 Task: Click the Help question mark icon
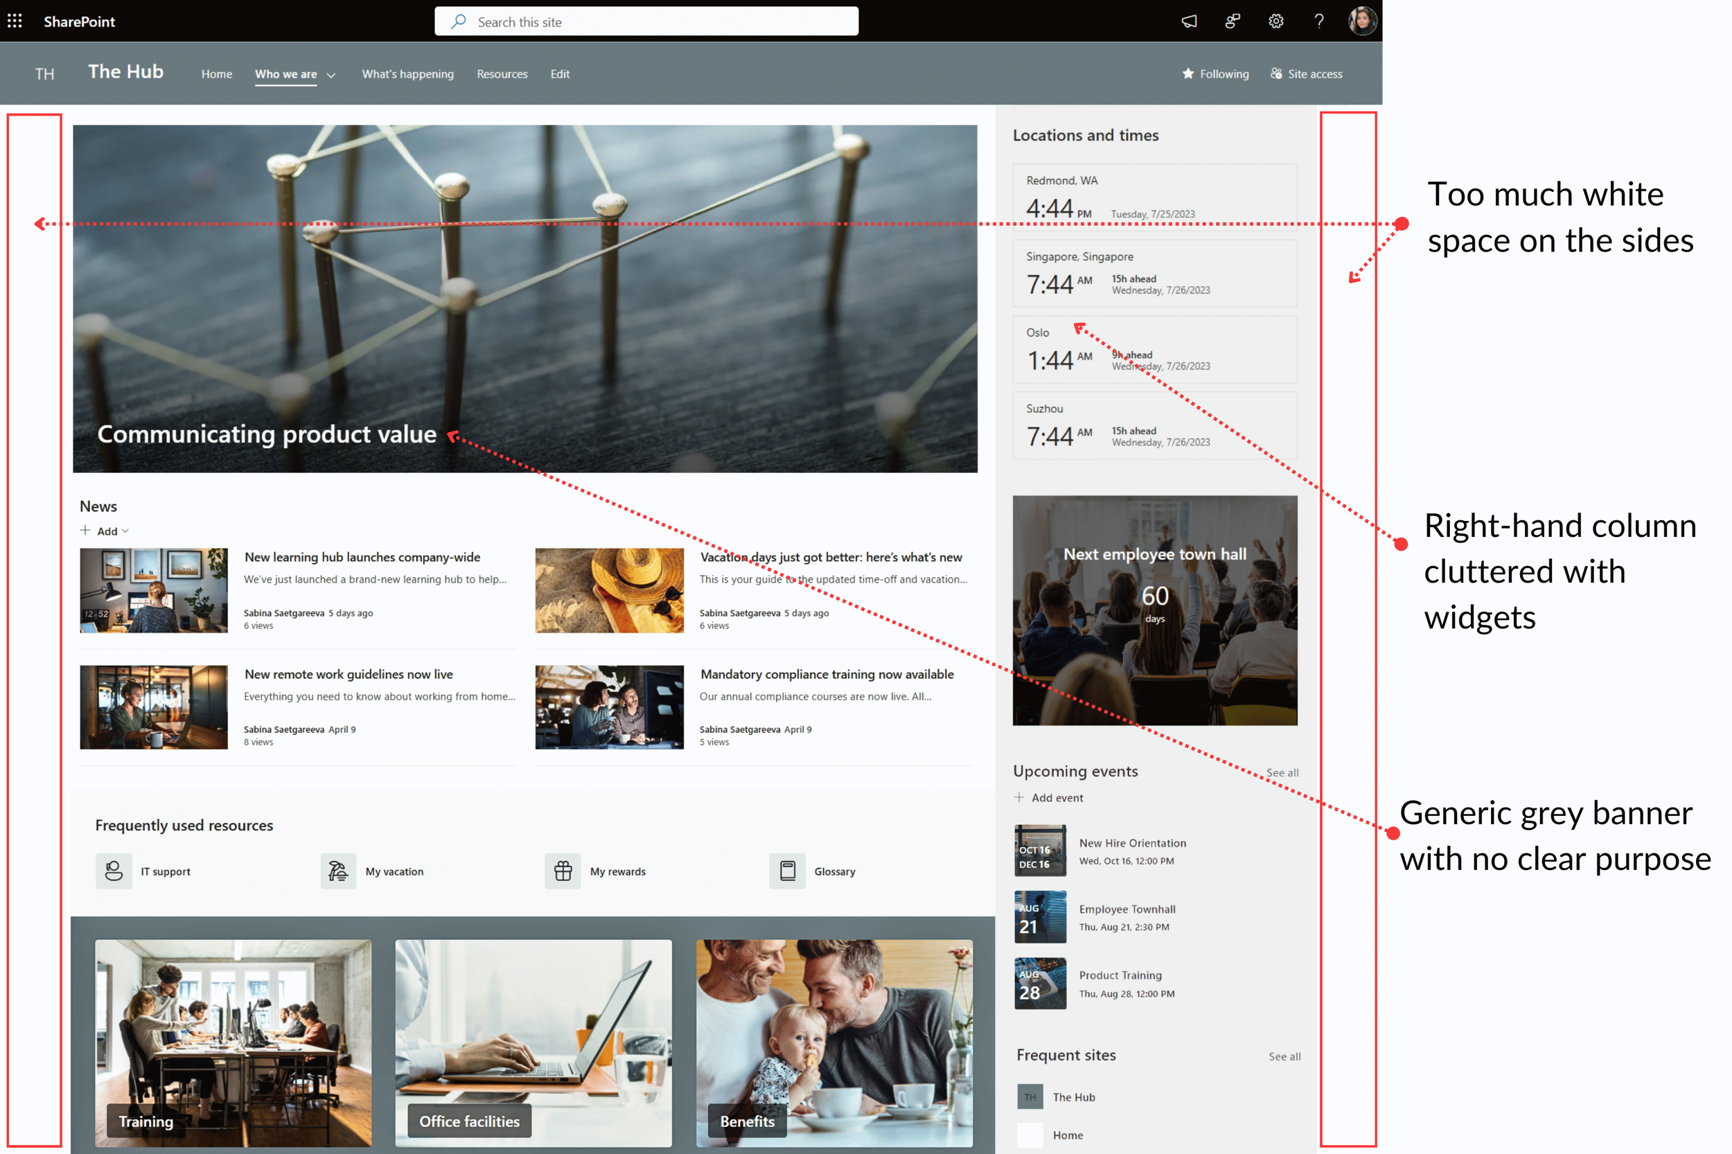pos(1318,21)
